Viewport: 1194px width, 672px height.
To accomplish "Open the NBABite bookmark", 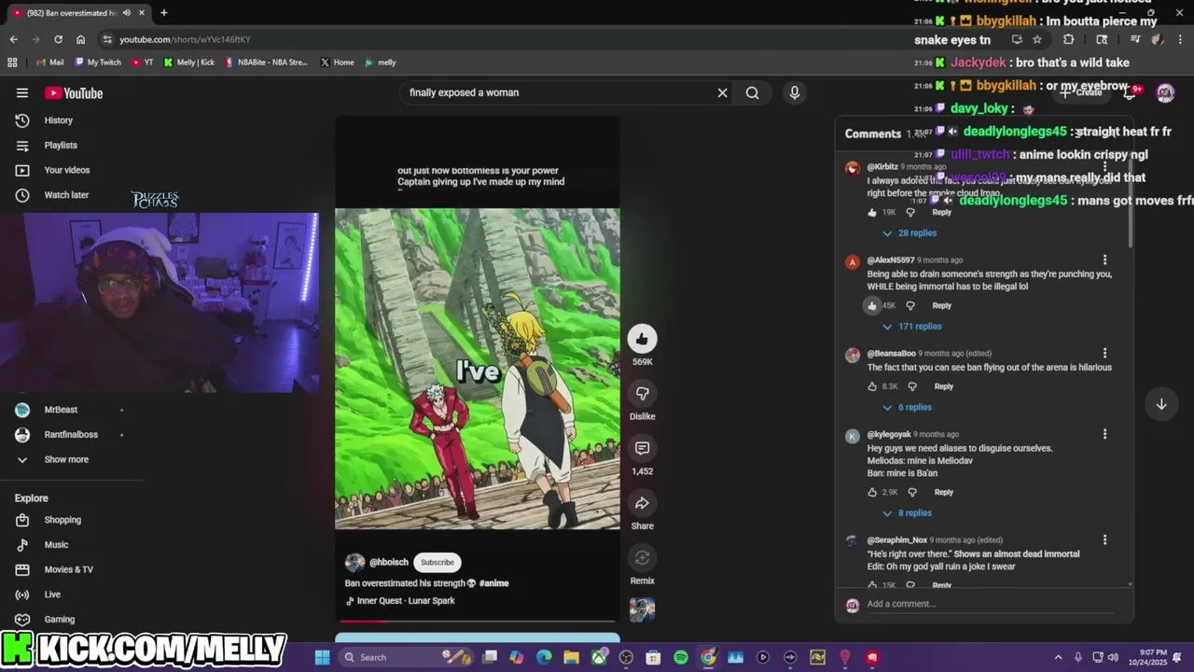I will (x=266, y=63).
